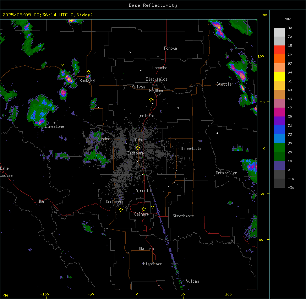Click the Cochrane city label
Viewport: 306px width, 299px height.
pyautogui.click(x=114, y=202)
